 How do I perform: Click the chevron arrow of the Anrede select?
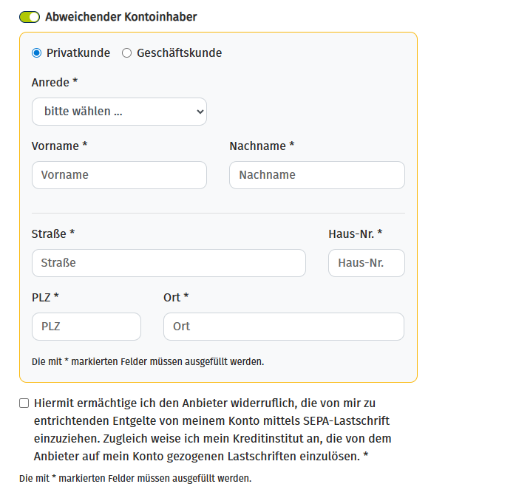[x=199, y=112]
